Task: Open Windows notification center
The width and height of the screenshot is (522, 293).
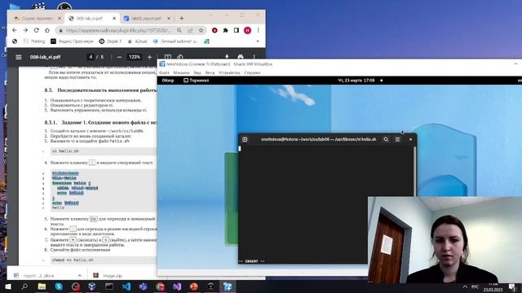Action: click(513, 286)
